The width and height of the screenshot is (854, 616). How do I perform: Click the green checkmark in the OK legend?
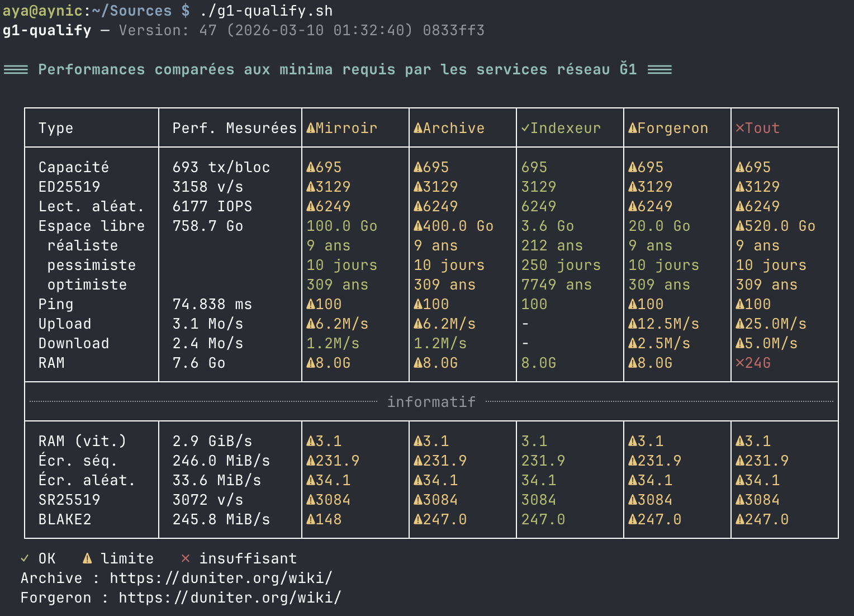click(25, 558)
